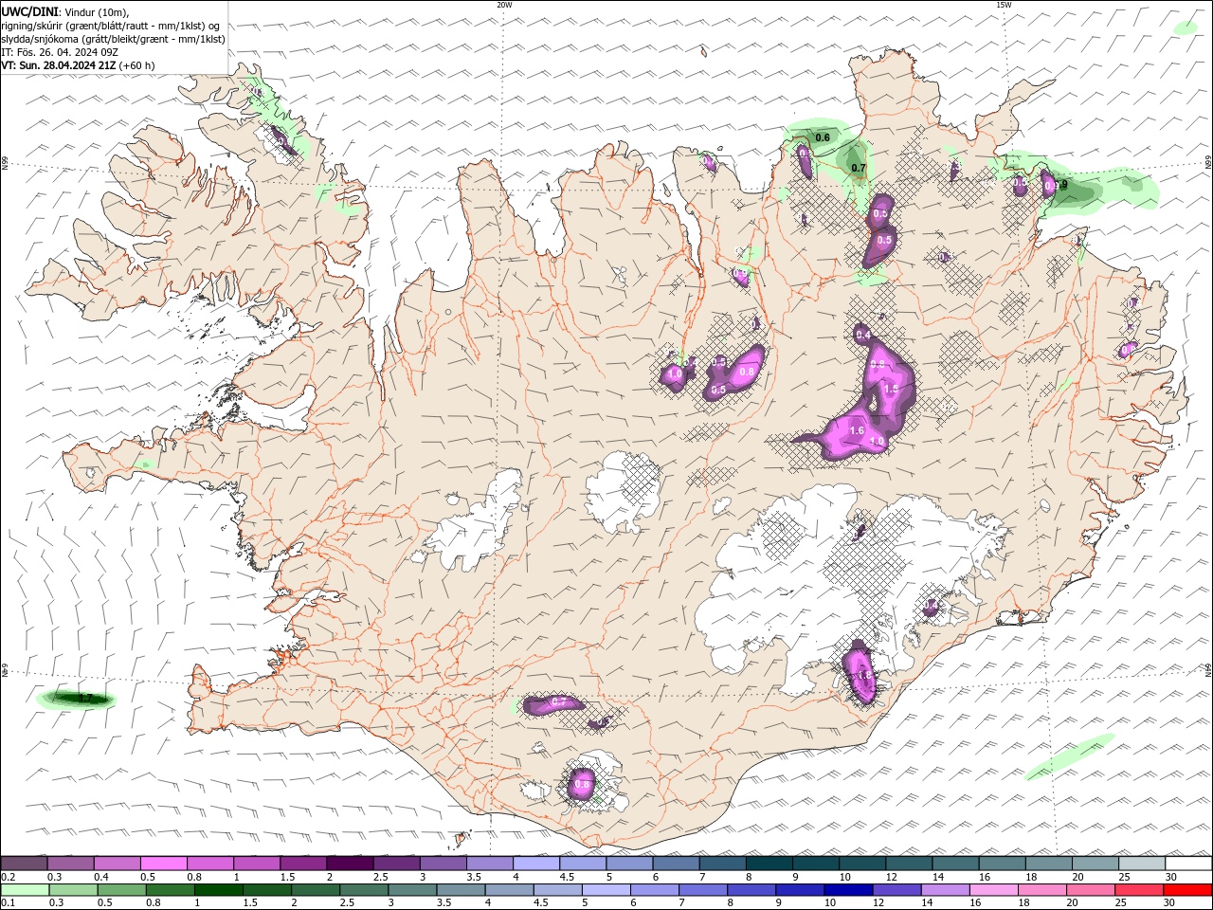
Task: Click the 'rigning/skúrir' legend description line
Action: click(111, 26)
